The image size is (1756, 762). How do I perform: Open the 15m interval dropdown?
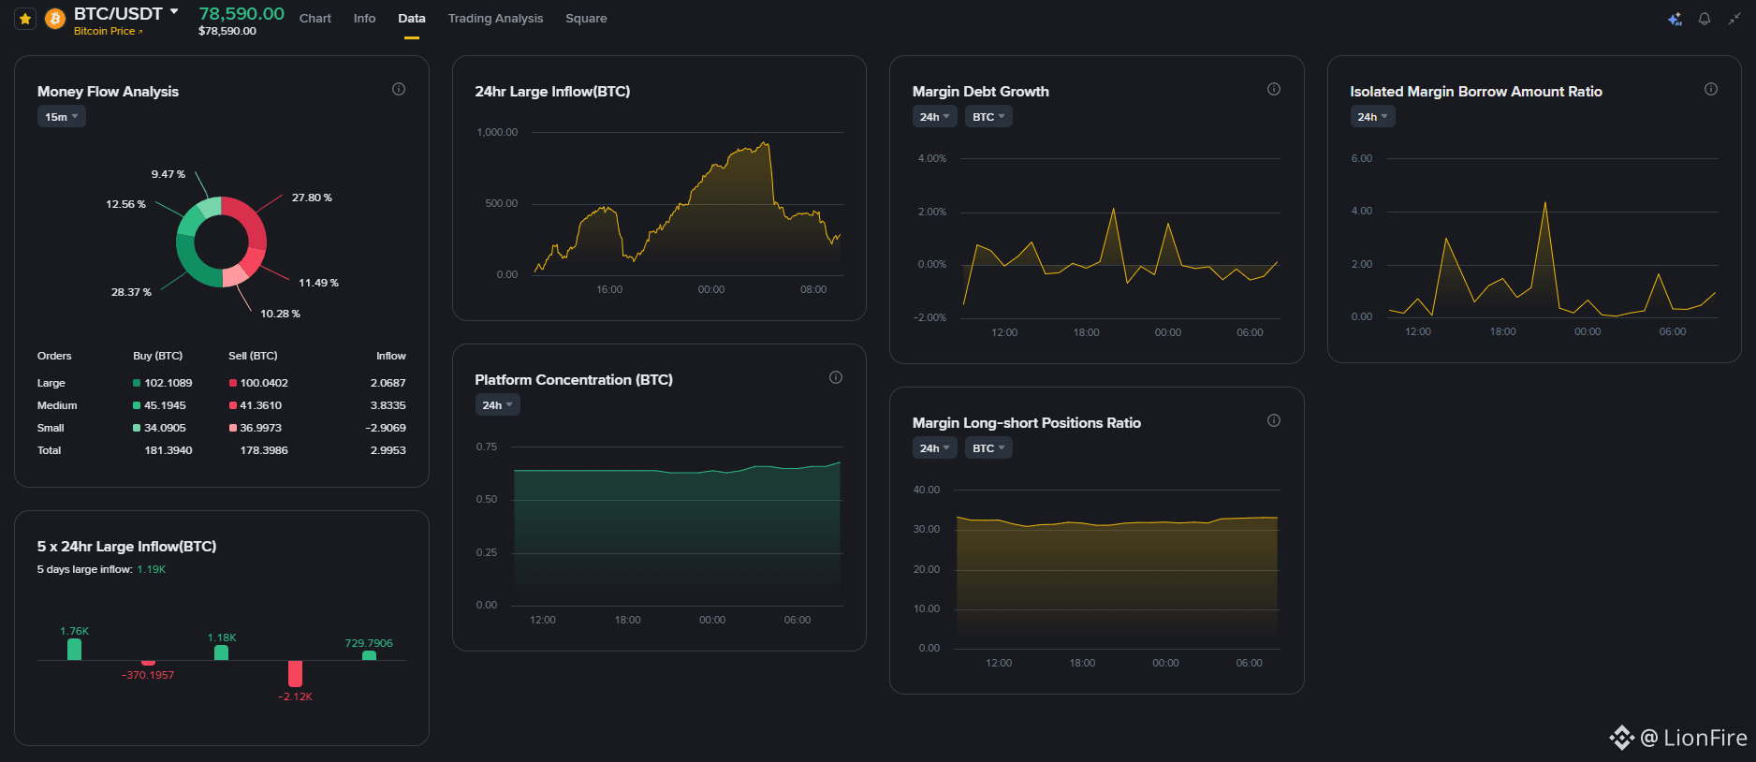click(62, 117)
